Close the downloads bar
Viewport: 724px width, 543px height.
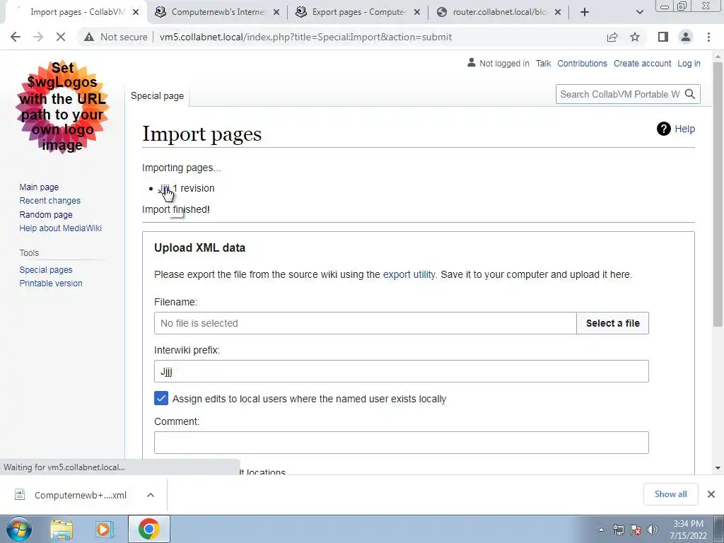coord(711,494)
